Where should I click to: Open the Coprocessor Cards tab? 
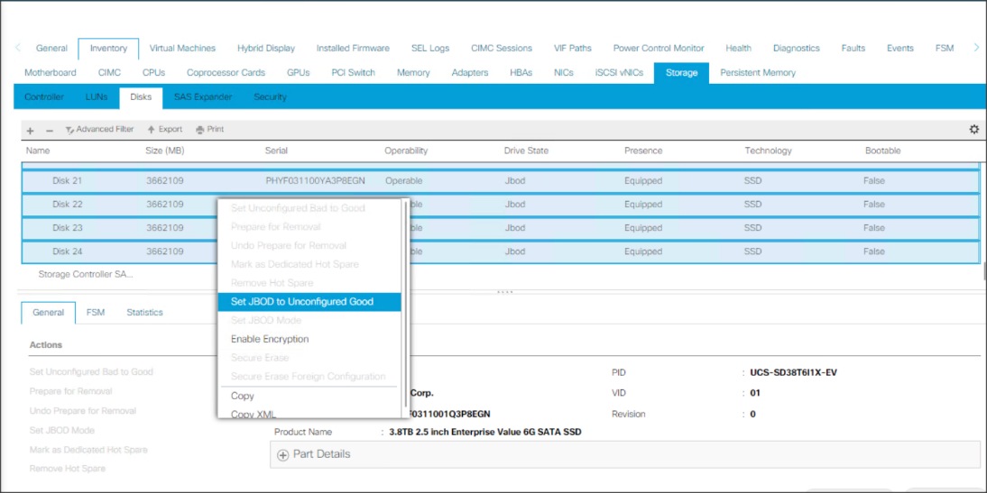click(x=226, y=72)
